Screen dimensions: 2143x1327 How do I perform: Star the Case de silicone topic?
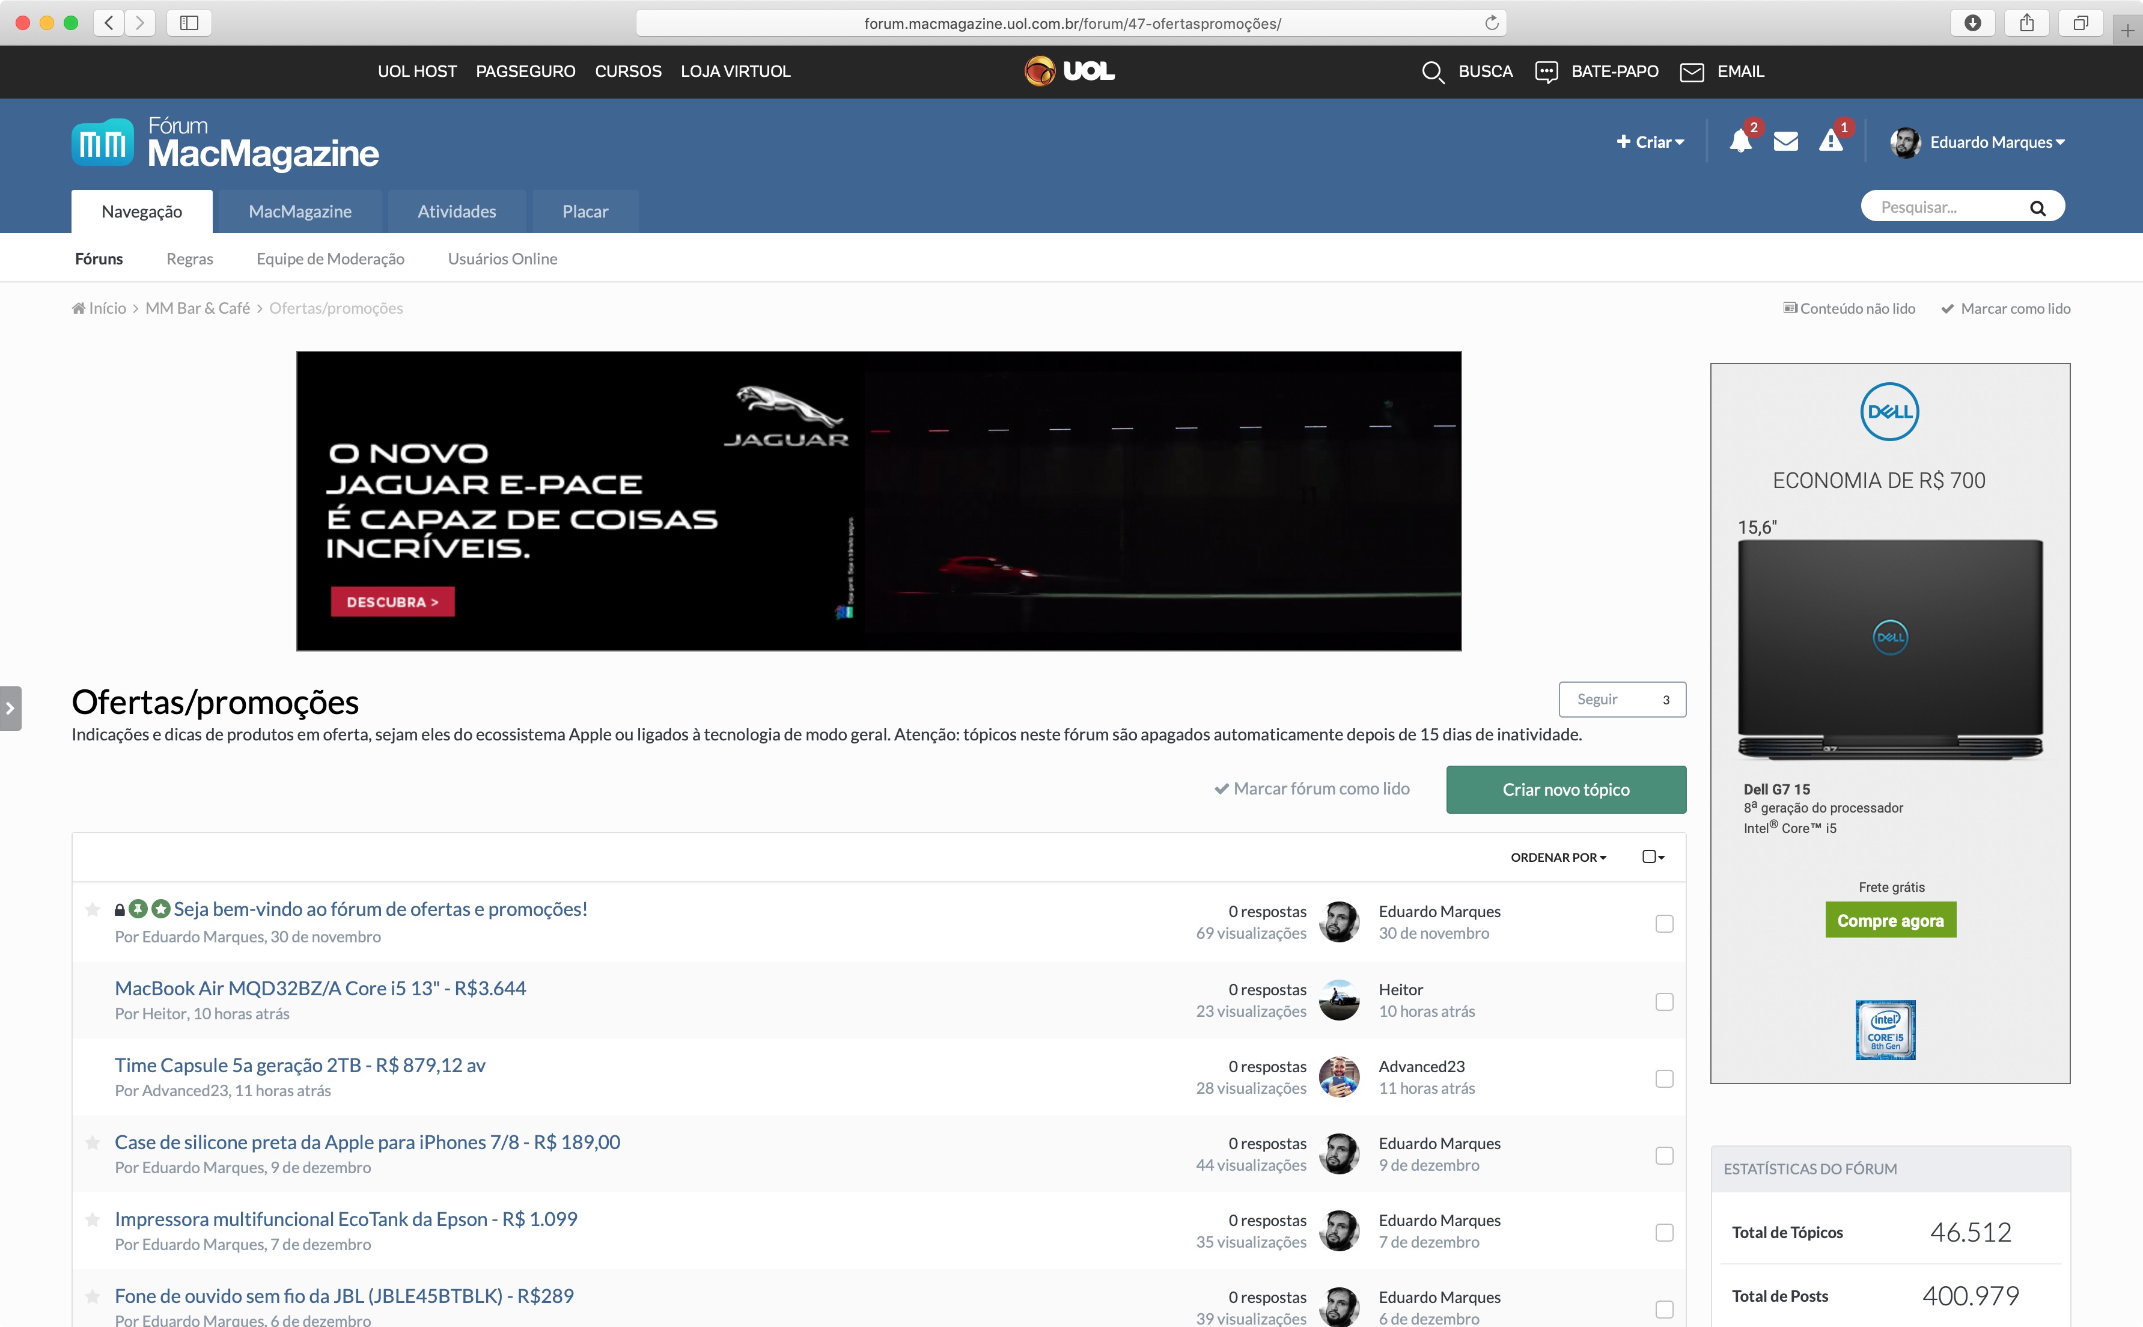(92, 1142)
